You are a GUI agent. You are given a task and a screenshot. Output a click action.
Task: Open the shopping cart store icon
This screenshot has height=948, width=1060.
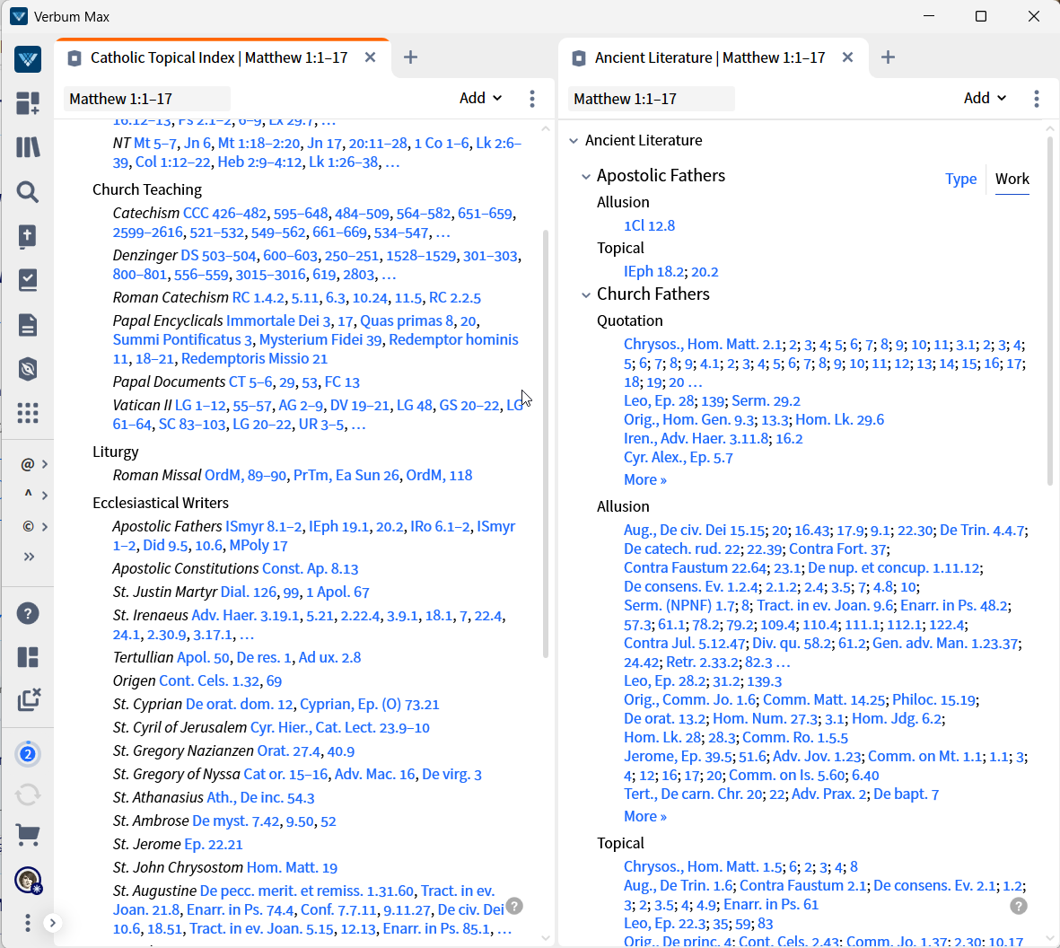pyautogui.click(x=28, y=836)
